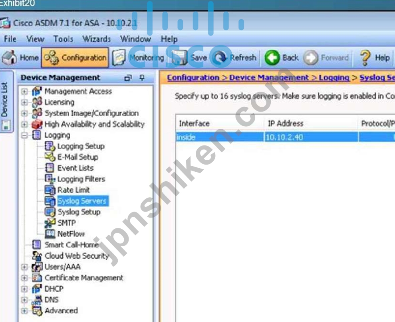Viewport: 395px width, 322px height.
Task: Follow the Logging breadcrumb link
Action: coord(334,78)
